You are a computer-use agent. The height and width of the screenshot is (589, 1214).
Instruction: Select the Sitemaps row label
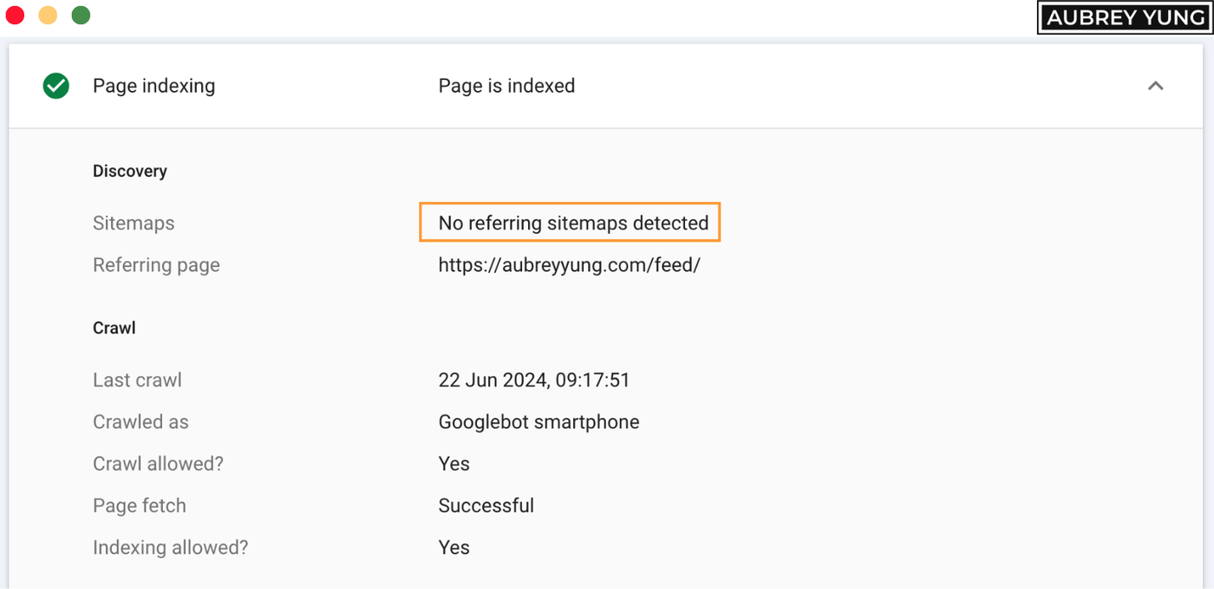(x=134, y=223)
